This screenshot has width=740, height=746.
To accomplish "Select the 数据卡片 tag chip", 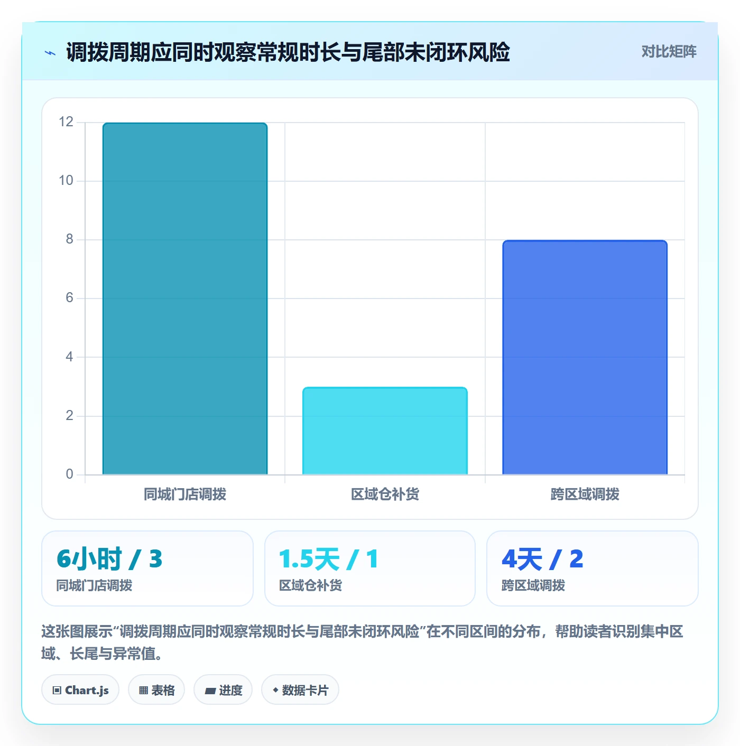I will click(x=300, y=690).
